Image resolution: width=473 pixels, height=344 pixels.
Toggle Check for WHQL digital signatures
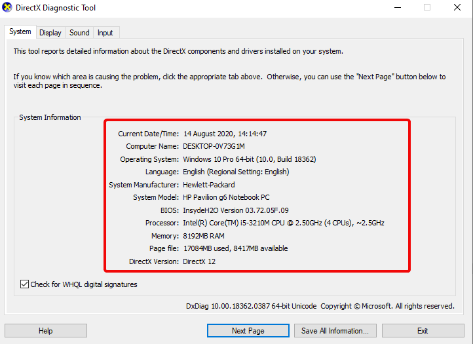(x=79, y=284)
